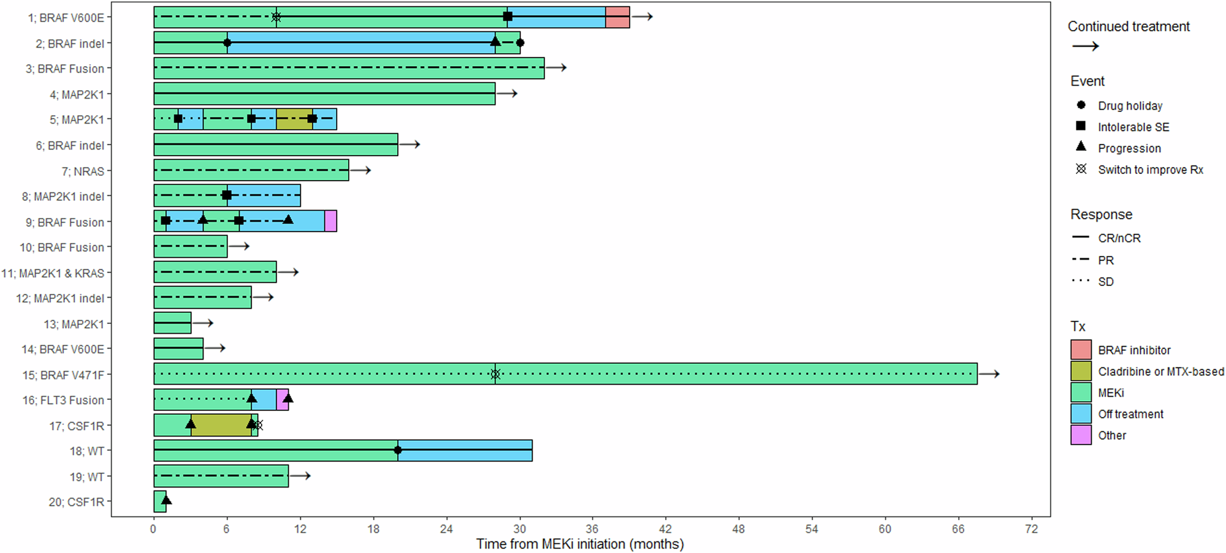Select the SD dotted line legend key
Viewport: 1226px width, 553px height.
coord(1081,281)
